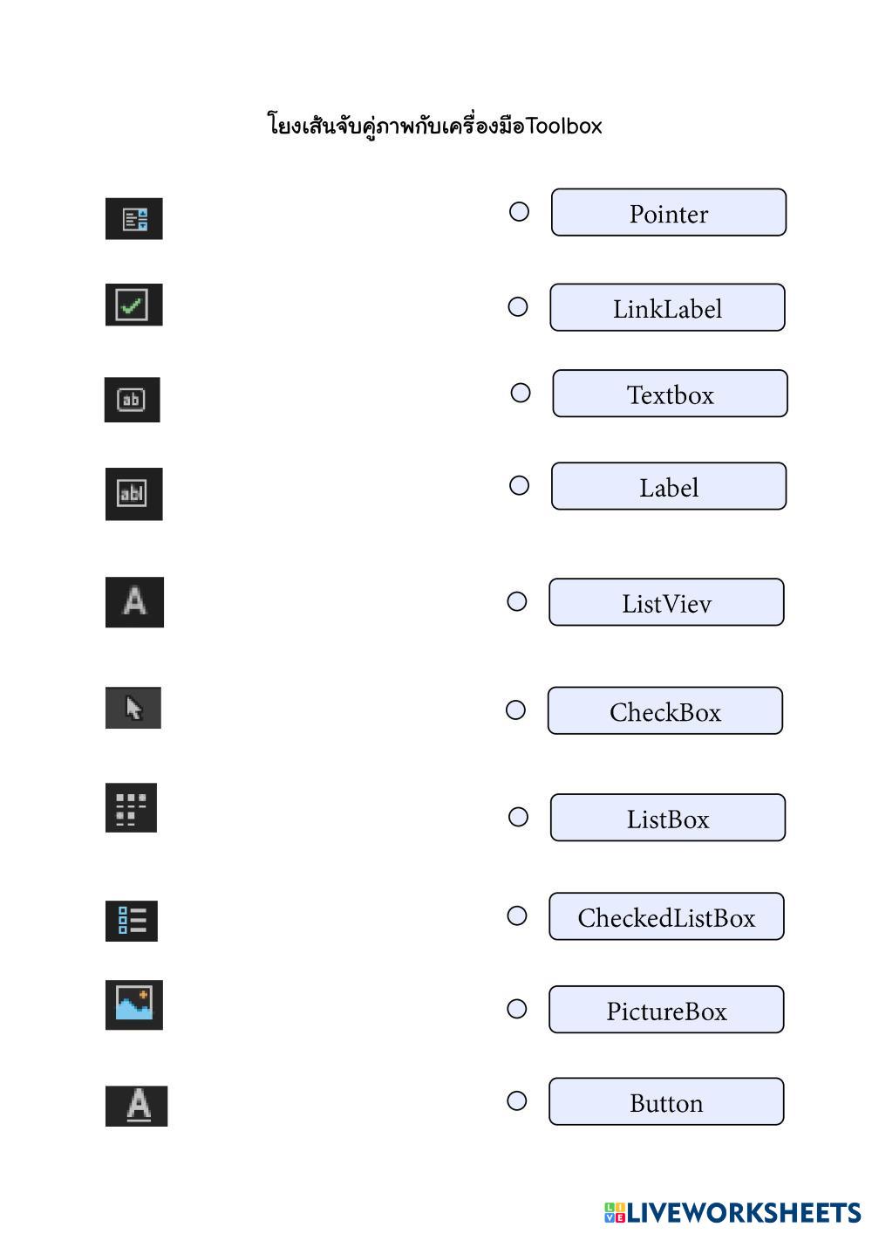Click the "abl" text box icon
This screenshot has width=872, height=1234.
tap(133, 494)
